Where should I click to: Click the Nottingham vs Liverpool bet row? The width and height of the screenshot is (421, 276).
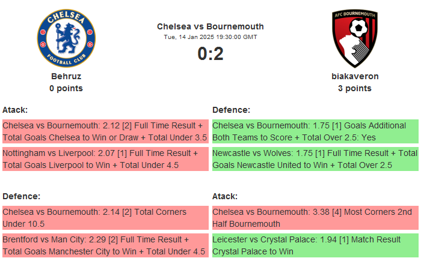[x=105, y=159]
